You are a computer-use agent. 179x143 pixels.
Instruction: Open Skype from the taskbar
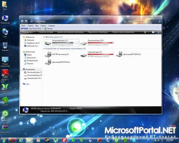tap(134, 140)
